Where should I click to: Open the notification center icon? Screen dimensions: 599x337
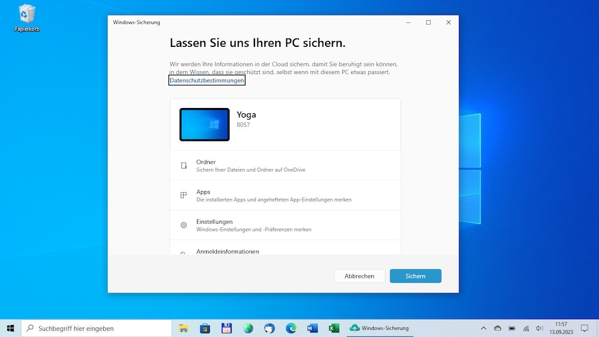(584, 328)
